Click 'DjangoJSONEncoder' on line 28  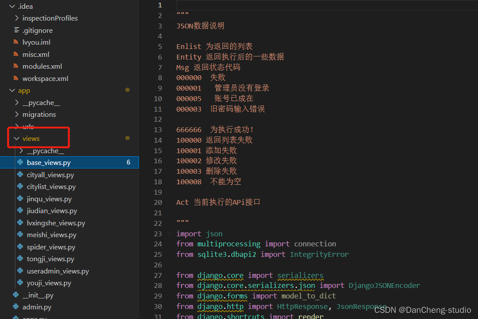pyautogui.click(x=384, y=286)
